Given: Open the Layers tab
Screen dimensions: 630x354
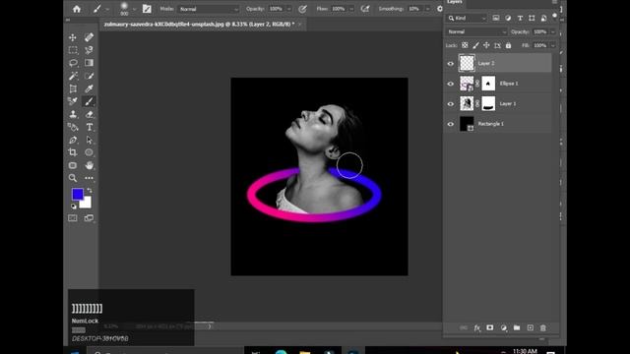Looking at the screenshot, I should [x=455, y=2].
